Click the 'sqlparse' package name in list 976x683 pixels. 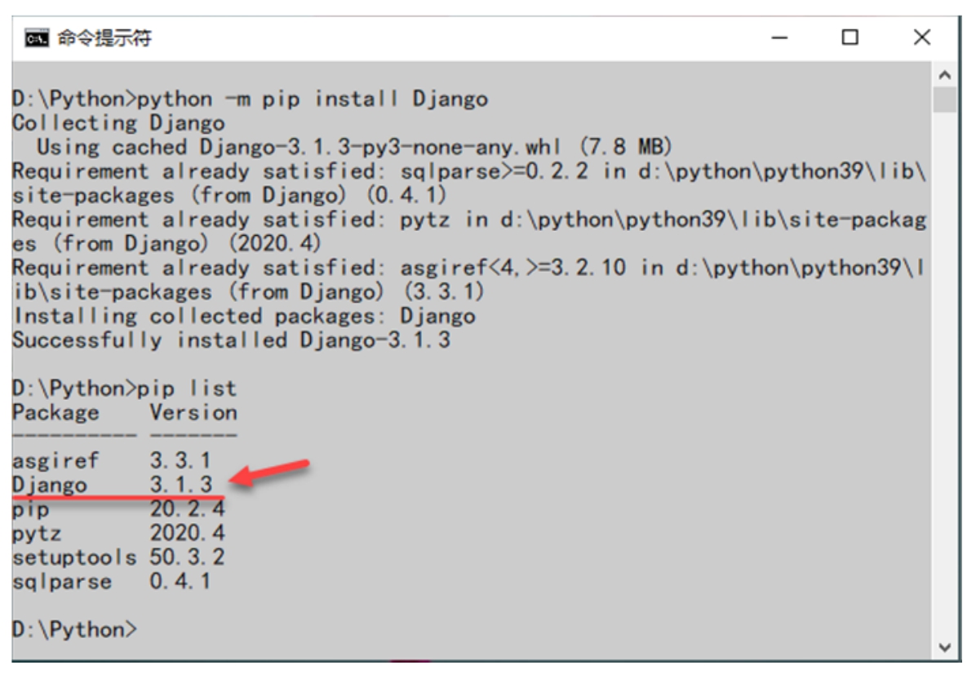tap(62, 582)
